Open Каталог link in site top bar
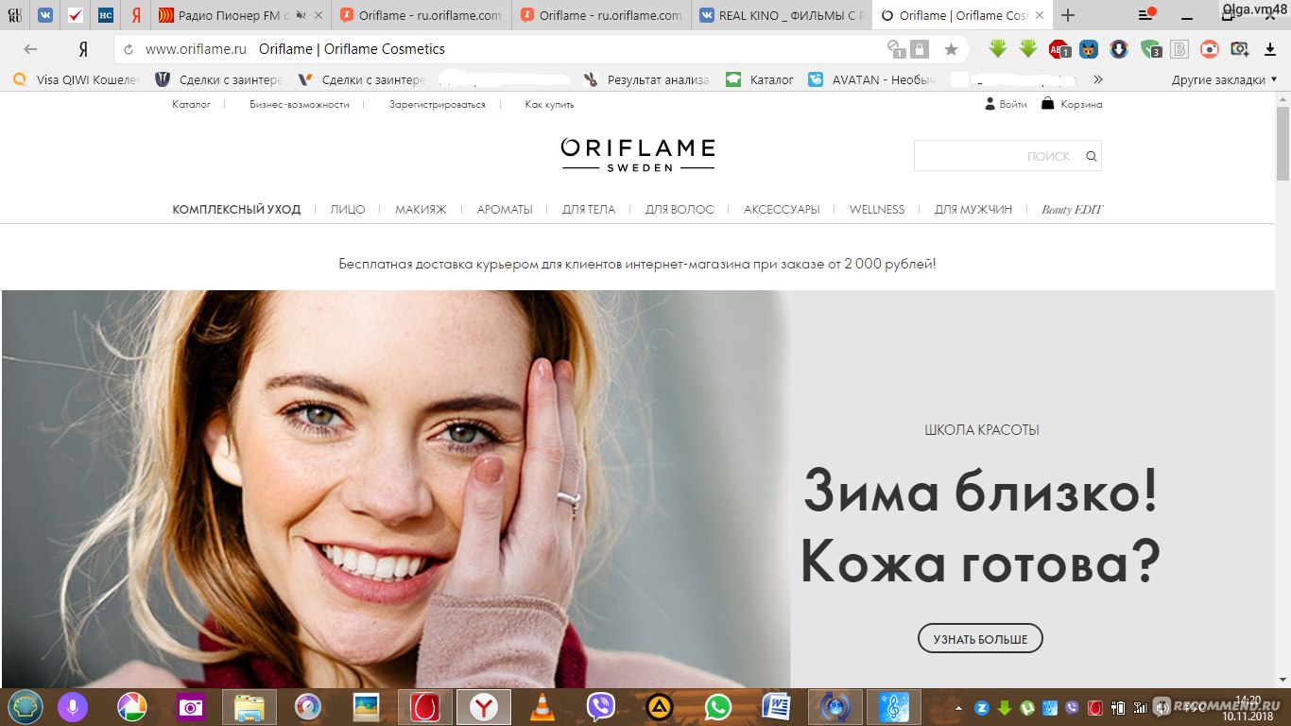1291x726 pixels. coord(191,104)
